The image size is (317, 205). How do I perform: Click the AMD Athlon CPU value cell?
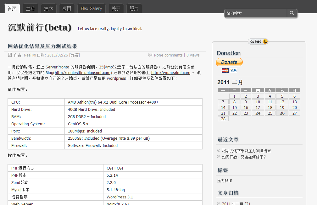[x=133, y=102]
